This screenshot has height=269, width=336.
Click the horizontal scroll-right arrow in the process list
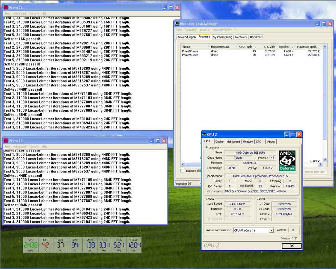pyautogui.click(x=320, y=164)
